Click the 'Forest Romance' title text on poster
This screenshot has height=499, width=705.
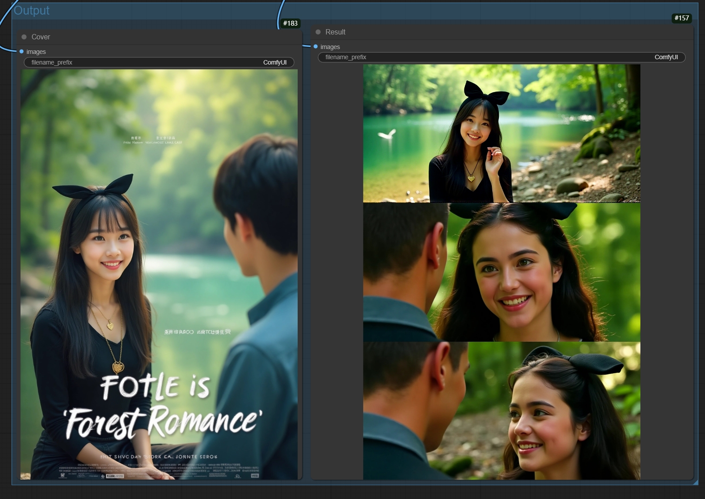pos(163,421)
